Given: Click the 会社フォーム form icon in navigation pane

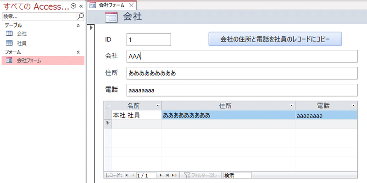Looking at the screenshot, I should tap(9, 60).
